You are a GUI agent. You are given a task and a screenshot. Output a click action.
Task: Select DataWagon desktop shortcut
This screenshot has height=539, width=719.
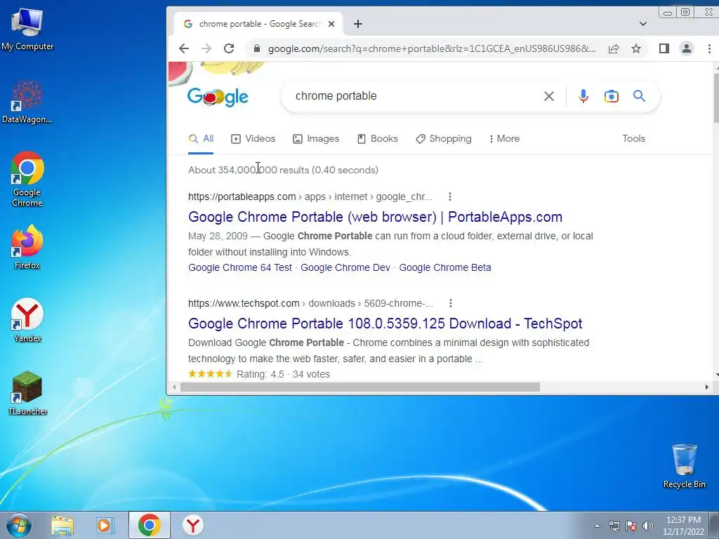click(x=27, y=102)
